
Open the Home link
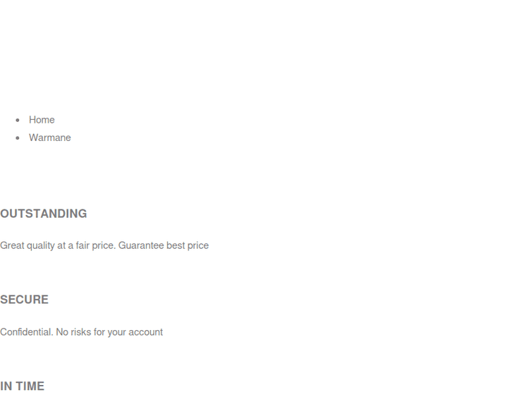[42, 120]
